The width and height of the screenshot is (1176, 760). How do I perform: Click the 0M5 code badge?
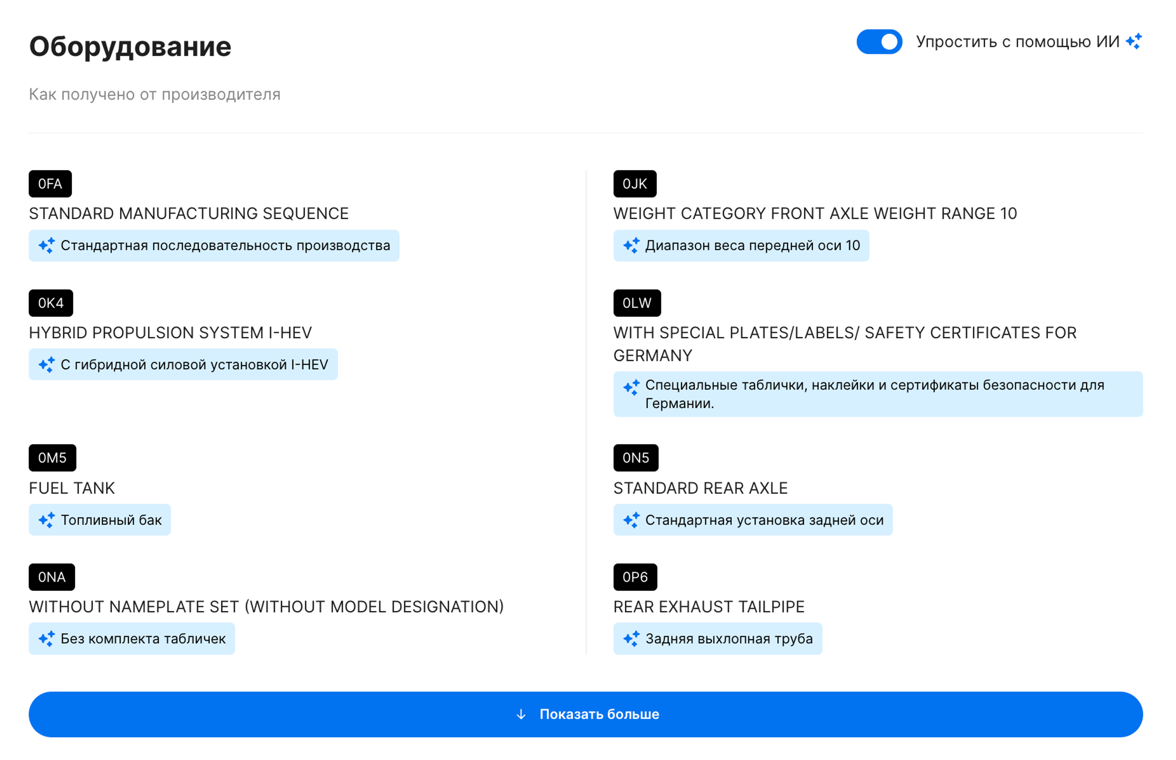52,457
